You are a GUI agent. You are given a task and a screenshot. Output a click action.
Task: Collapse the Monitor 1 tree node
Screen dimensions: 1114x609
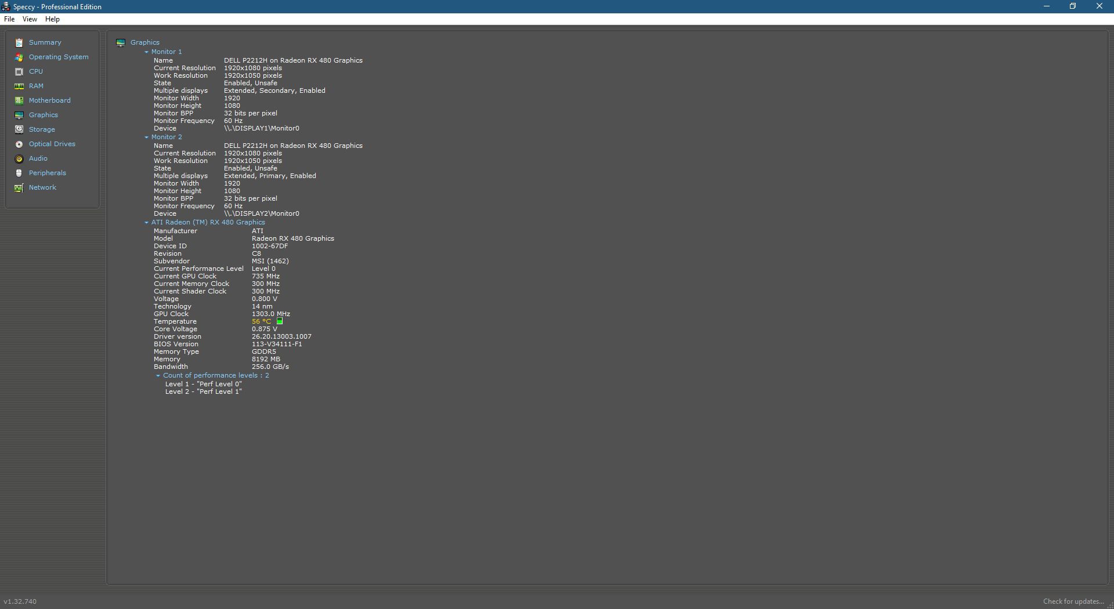(146, 52)
